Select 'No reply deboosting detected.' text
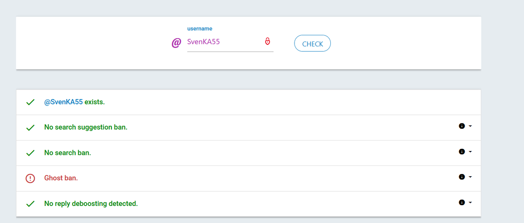 [91, 204]
